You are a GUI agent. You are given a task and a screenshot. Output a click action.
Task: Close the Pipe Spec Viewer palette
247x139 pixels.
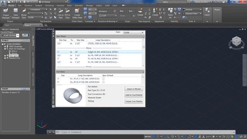53,31
